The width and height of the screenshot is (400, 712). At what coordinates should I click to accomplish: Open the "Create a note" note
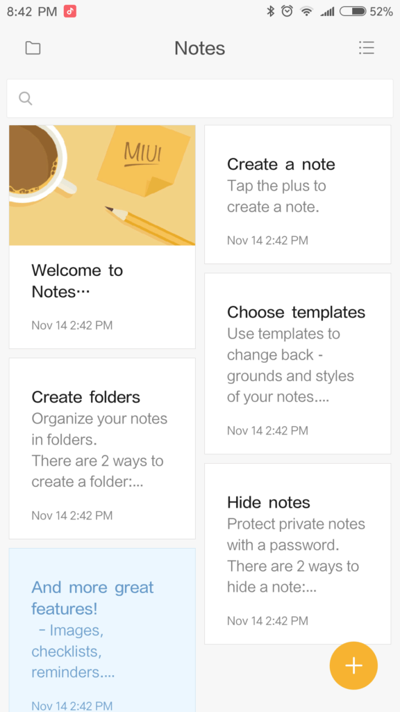[297, 195]
